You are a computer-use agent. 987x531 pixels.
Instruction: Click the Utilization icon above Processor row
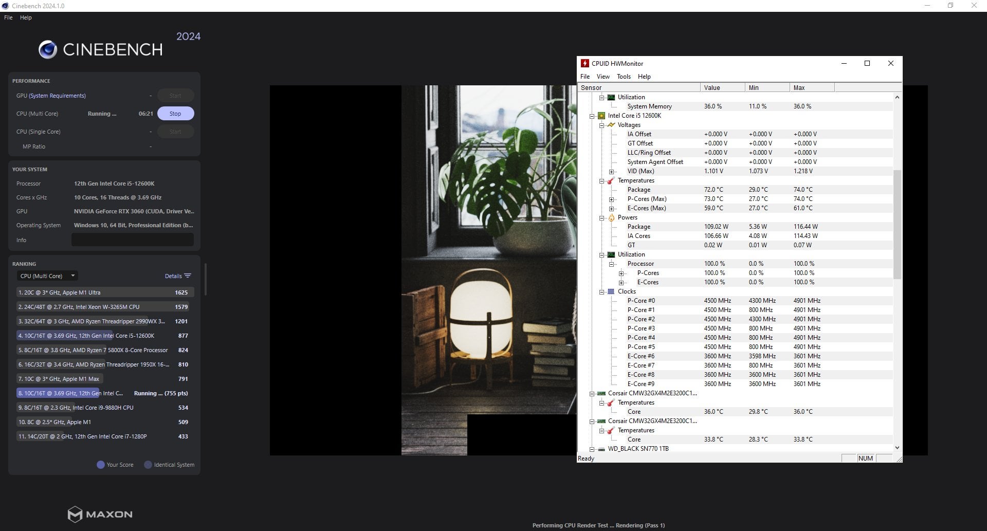(611, 254)
